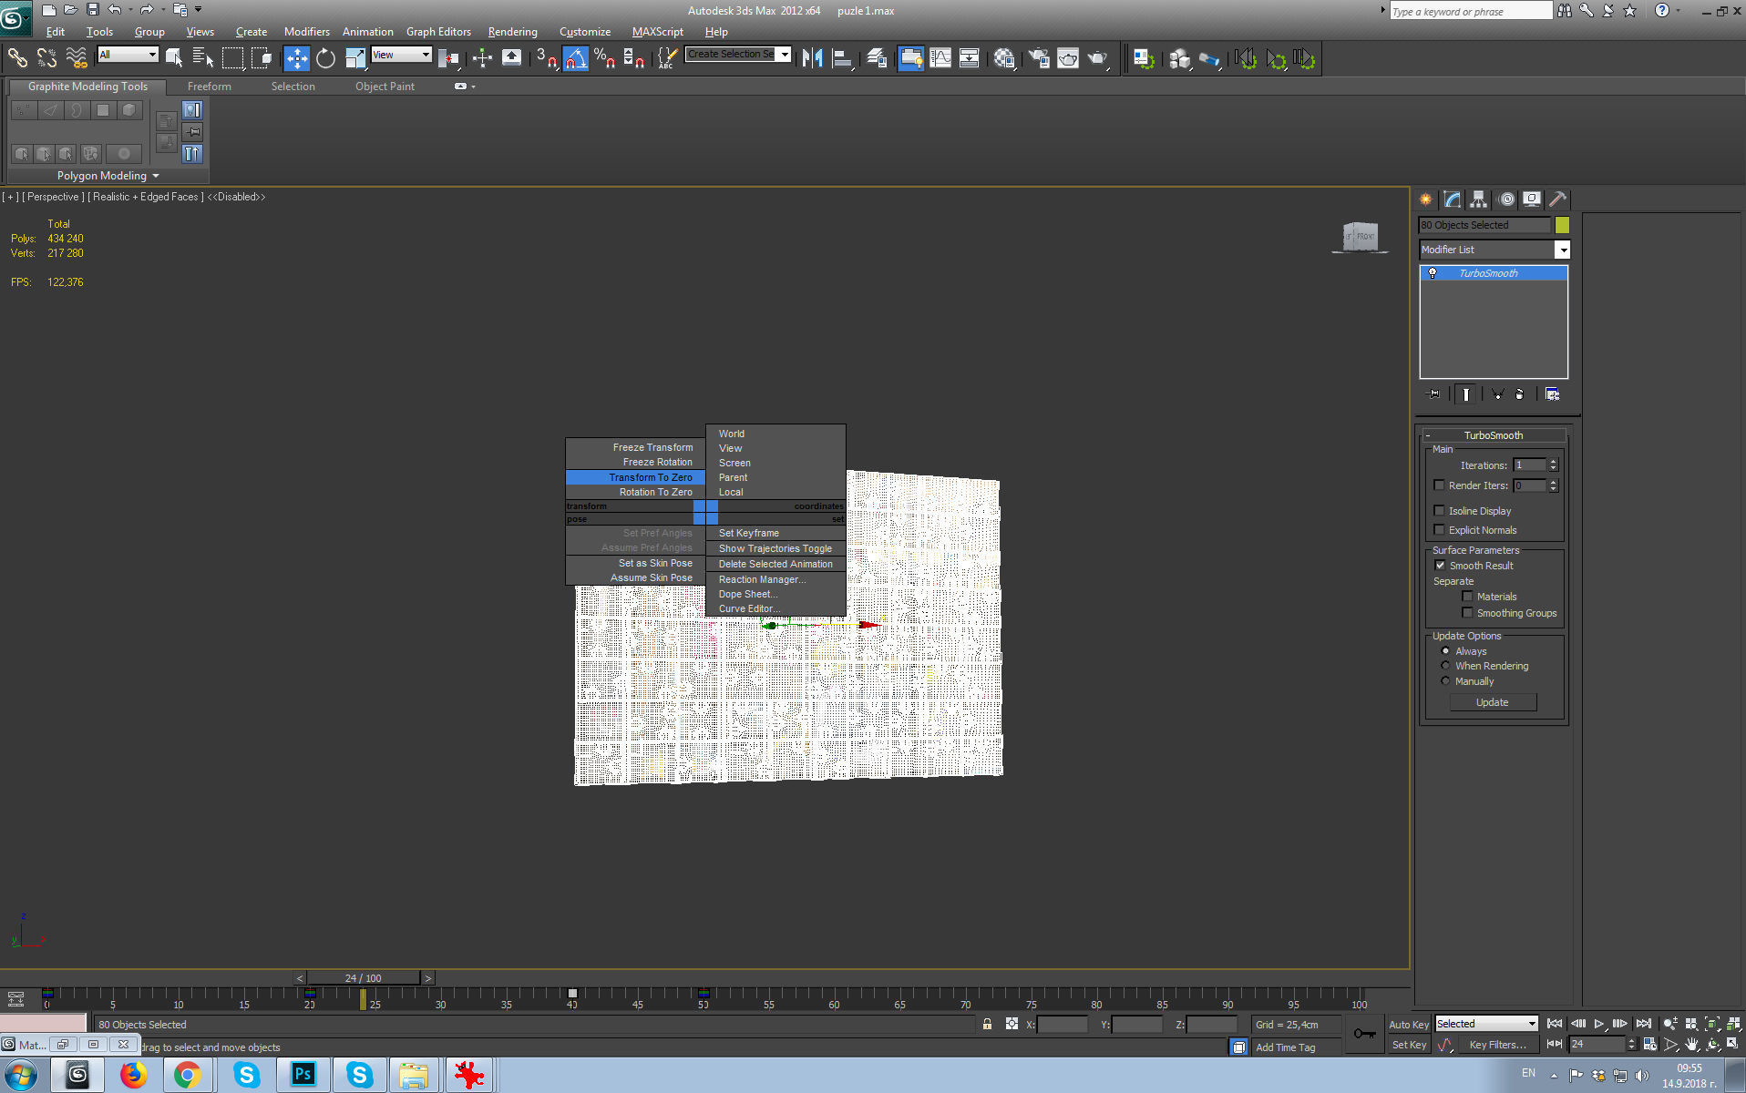This screenshot has height=1093, width=1746.
Task: Select the Manually update option
Action: pos(1445,681)
